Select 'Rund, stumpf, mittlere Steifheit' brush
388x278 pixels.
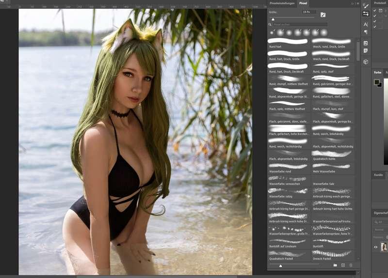click(x=288, y=80)
